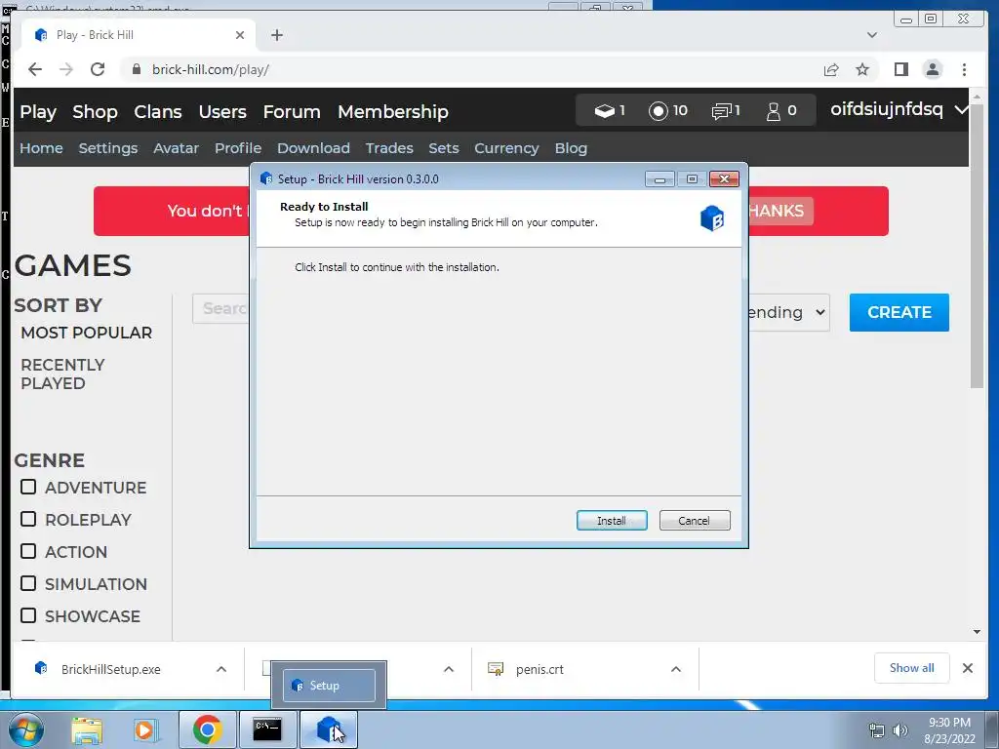
Task: Open Avatar sub-navigation link
Action: [x=177, y=148]
